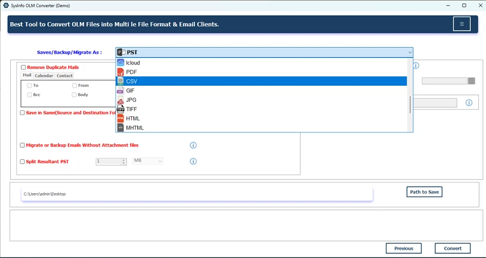The image size is (486, 258).
Task: Select JPG from format list
Action: pyautogui.click(x=261, y=100)
